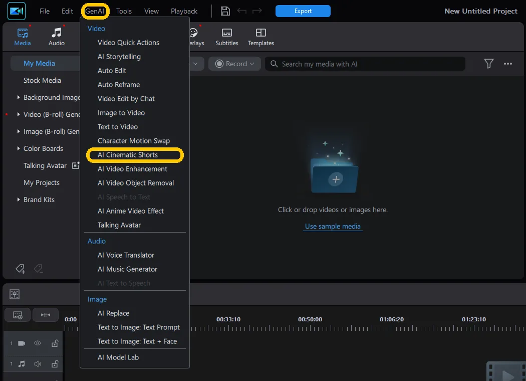Select Stock Media in sidebar

click(42, 81)
